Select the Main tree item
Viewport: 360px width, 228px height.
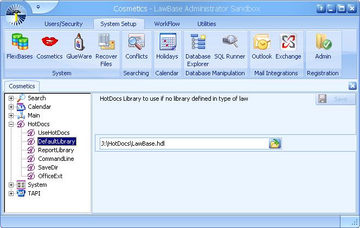click(34, 115)
